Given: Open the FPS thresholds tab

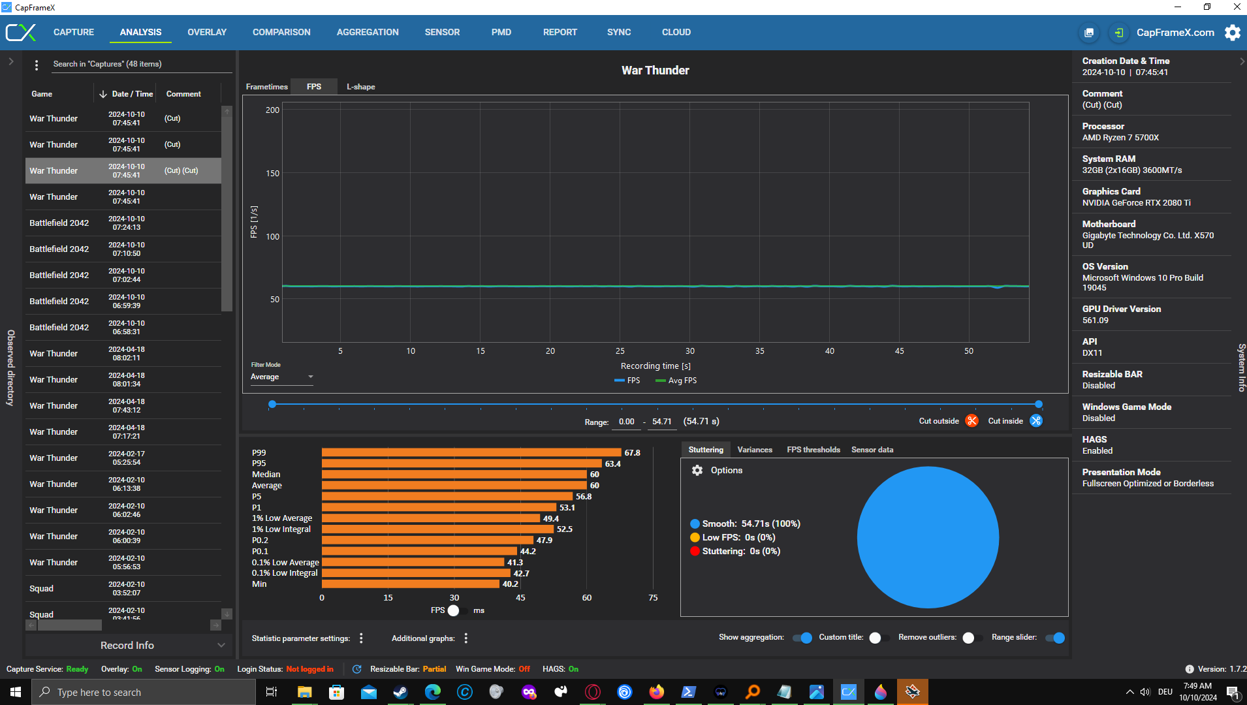Looking at the screenshot, I should coord(813,450).
